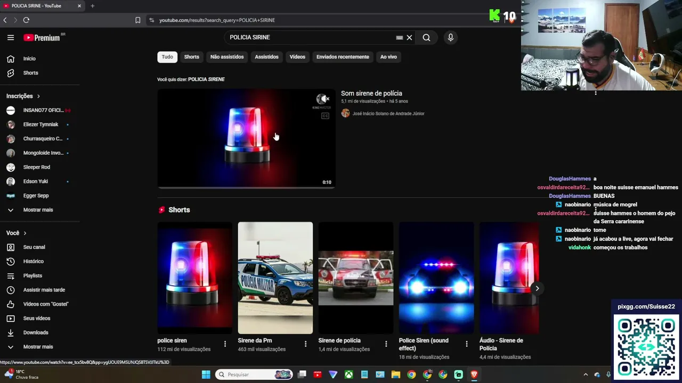The width and height of the screenshot is (682, 383).
Task: Open Playlists from the sidebar
Action: click(33, 276)
